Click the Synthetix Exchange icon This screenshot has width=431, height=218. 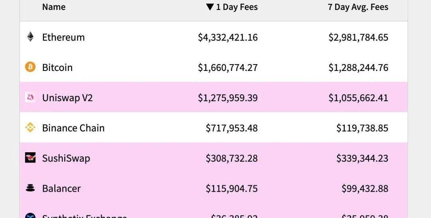point(30,216)
